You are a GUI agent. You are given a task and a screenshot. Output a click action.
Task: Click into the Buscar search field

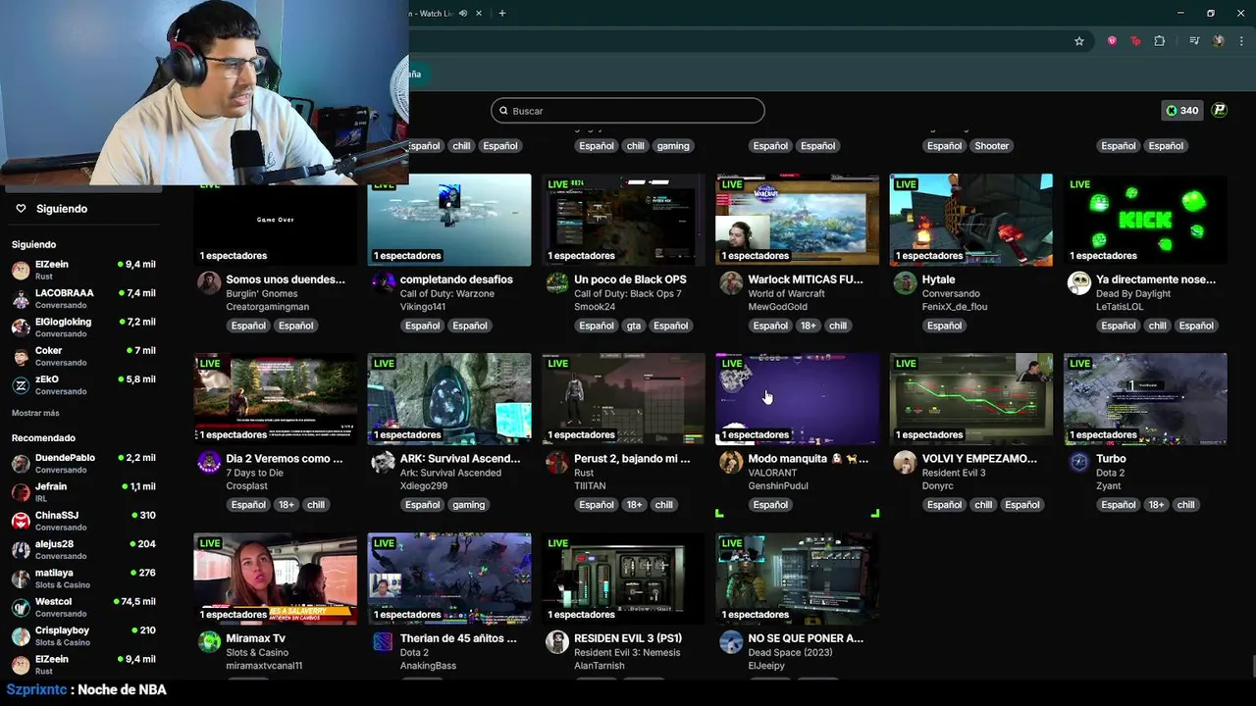pos(628,111)
